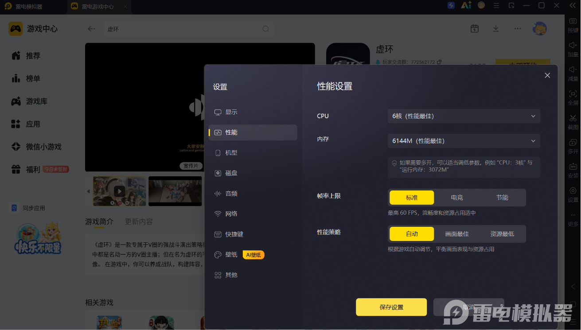Click the blue lightning icon in title bar
Image resolution: width=581 pixels, height=330 pixels.
[x=451, y=5]
